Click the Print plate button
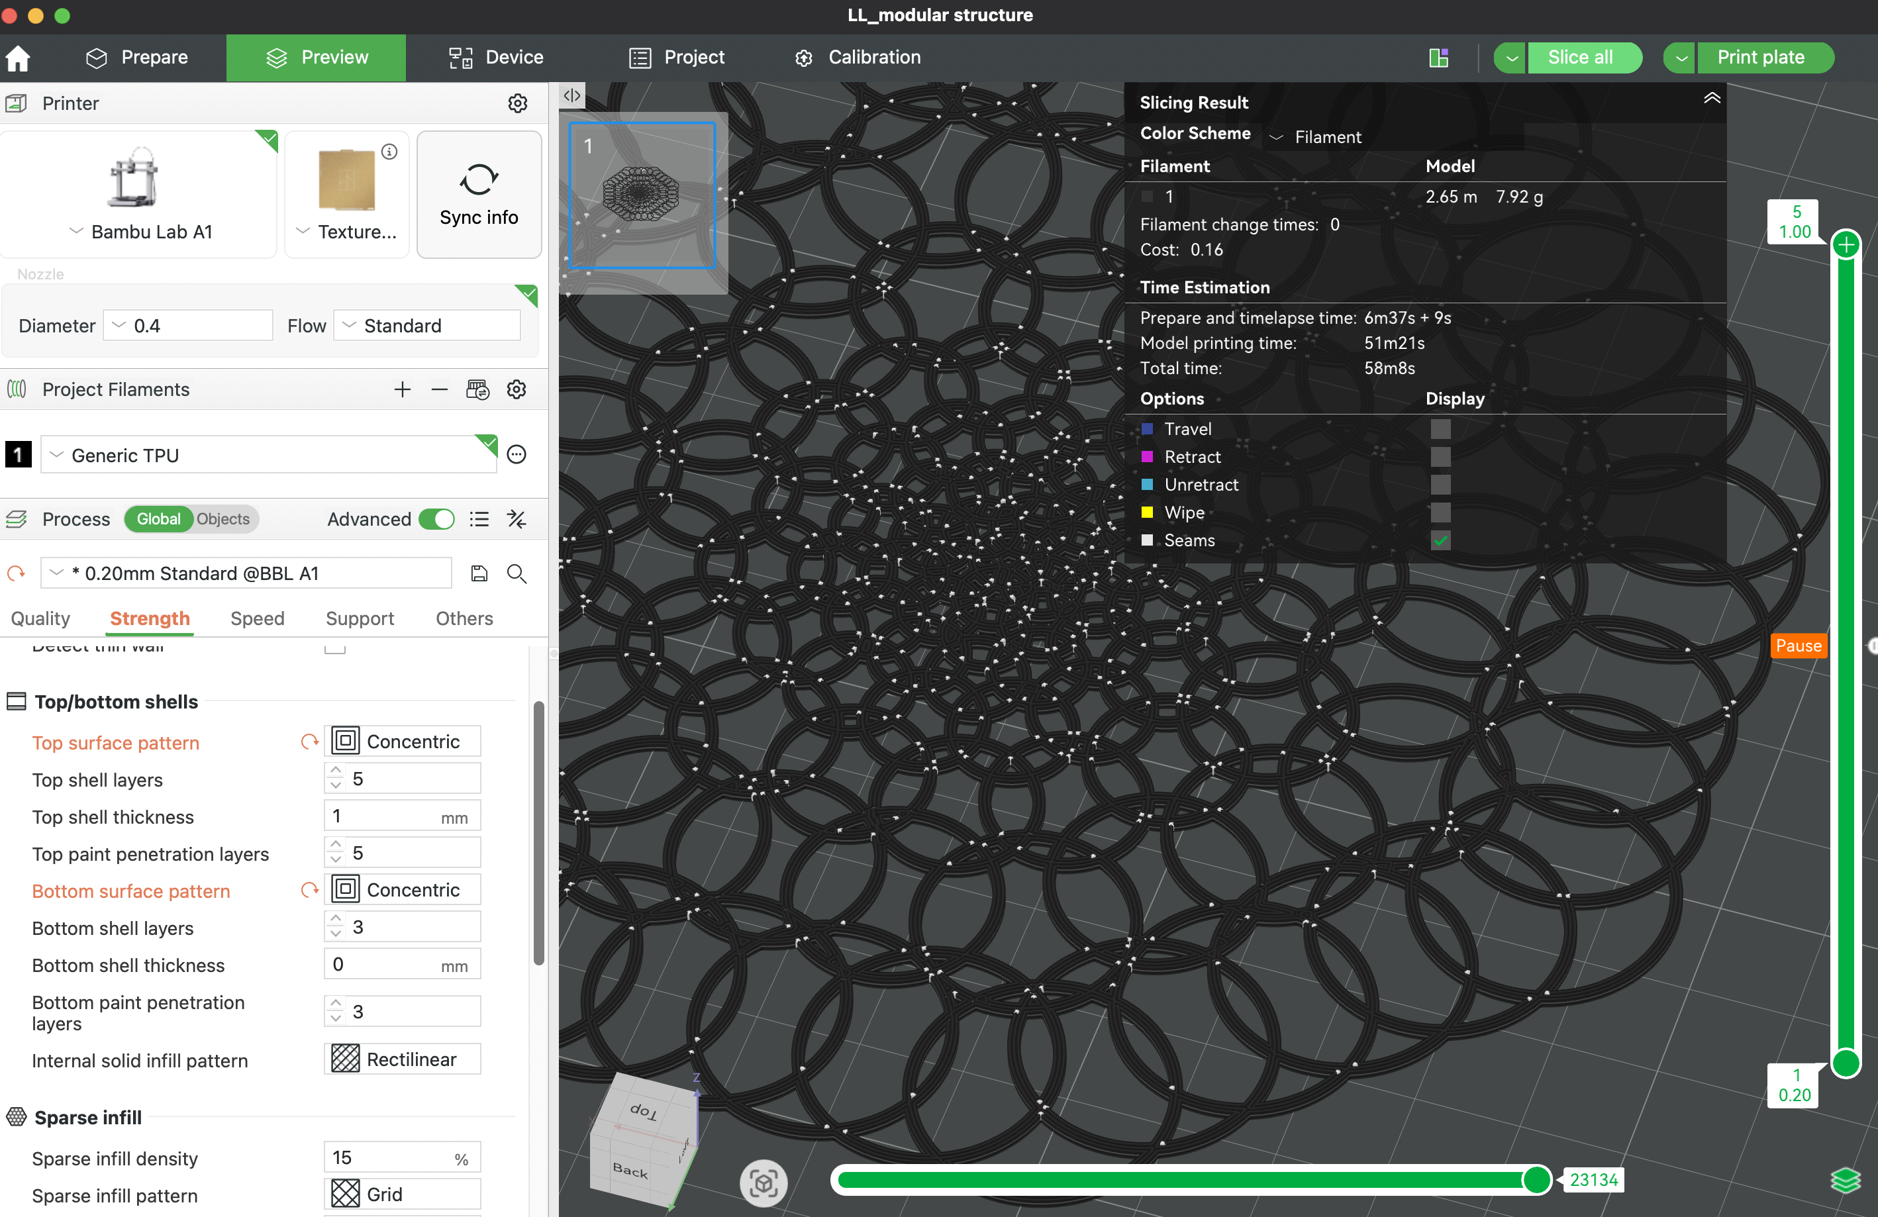The width and height of the screenshot is (1878, 1217). [1760, 58]
